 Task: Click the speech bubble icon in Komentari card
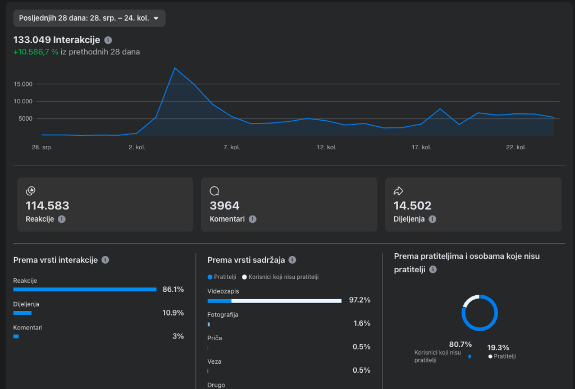point(214,191)
